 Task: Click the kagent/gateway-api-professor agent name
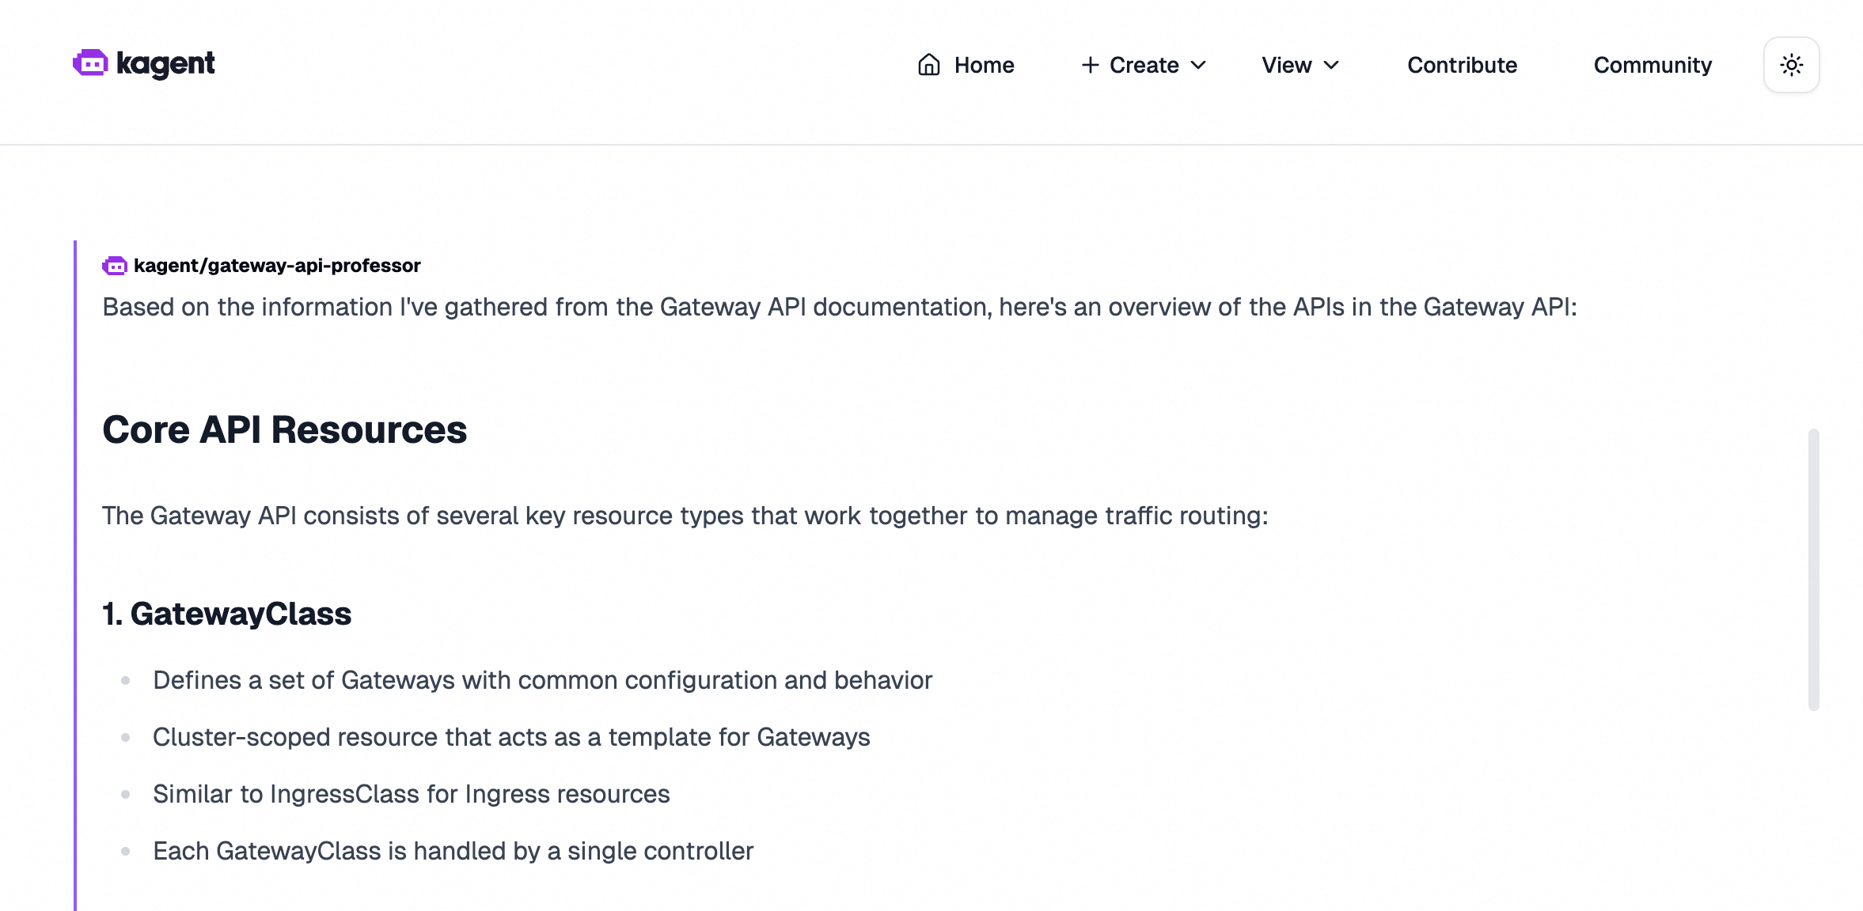click(x=277, y=266)
